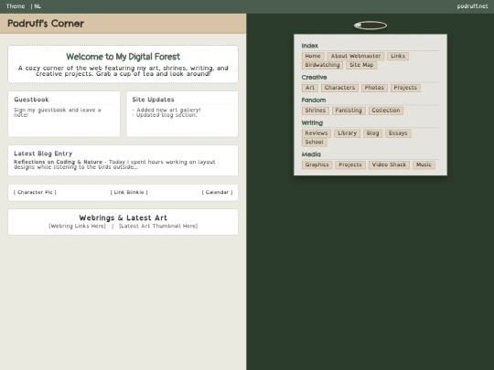
Task: Open the Photos page
Action: (x=374, y=88)
